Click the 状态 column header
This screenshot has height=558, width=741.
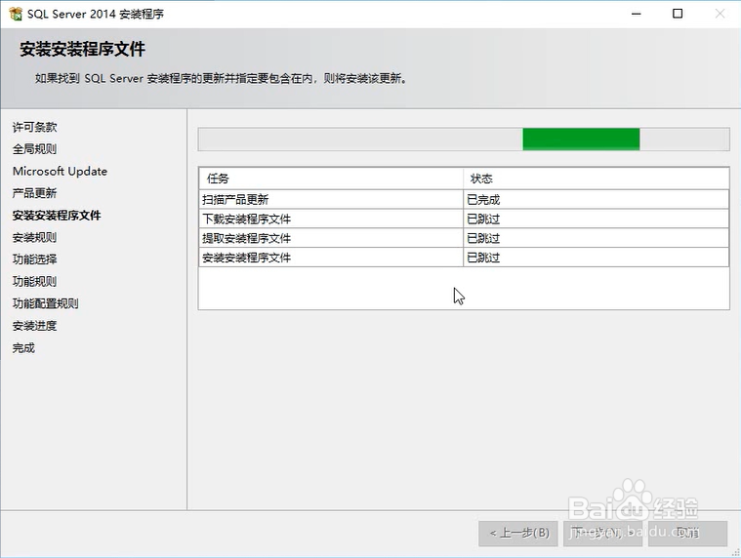click(x=596, y=179)
